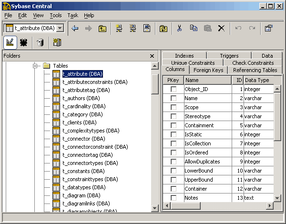The image size is (286, 224).
Task: Click the folder tree scroll up arrow
Action: coord(154,66)
